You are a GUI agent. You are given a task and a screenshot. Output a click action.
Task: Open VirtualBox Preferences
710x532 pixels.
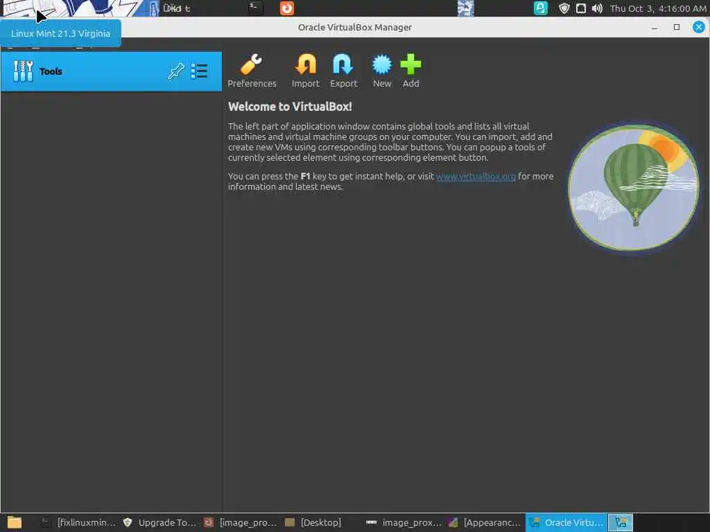click(x=251, y=71)
